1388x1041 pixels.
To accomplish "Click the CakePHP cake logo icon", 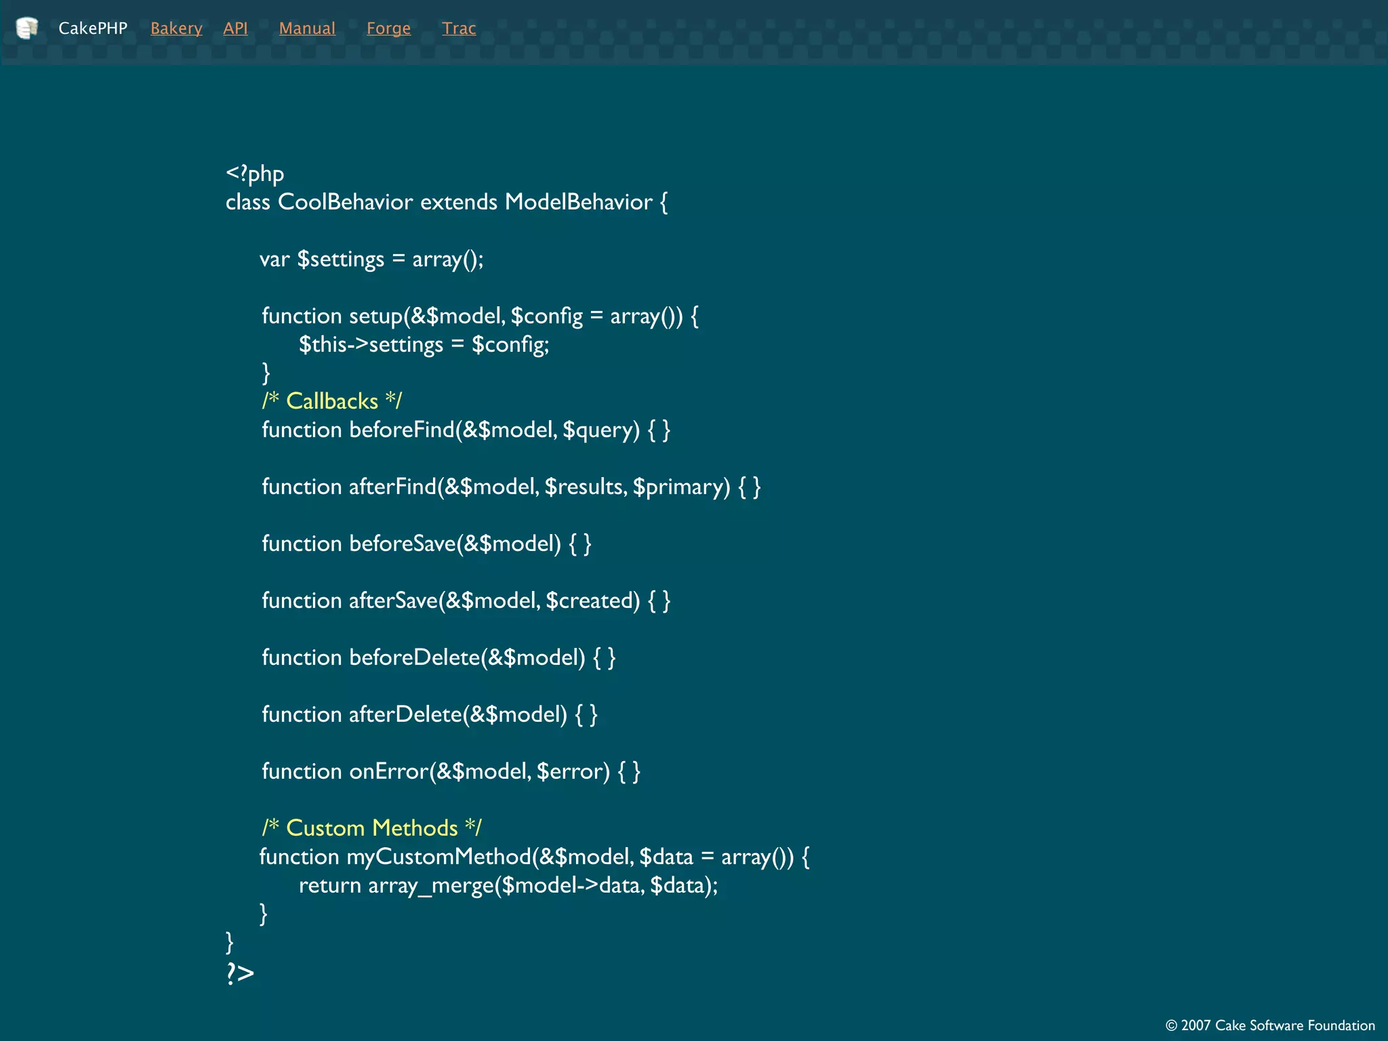I will click(x=26, y=28).
